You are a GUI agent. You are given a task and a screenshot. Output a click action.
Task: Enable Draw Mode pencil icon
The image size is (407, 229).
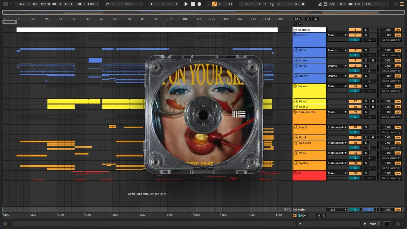click(x=321, y=4)
